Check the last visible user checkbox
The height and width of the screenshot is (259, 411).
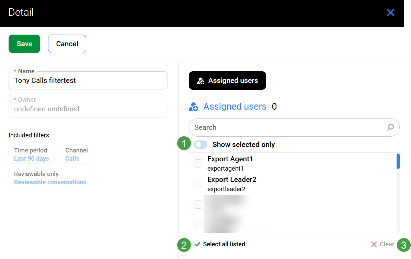(198, 225)
